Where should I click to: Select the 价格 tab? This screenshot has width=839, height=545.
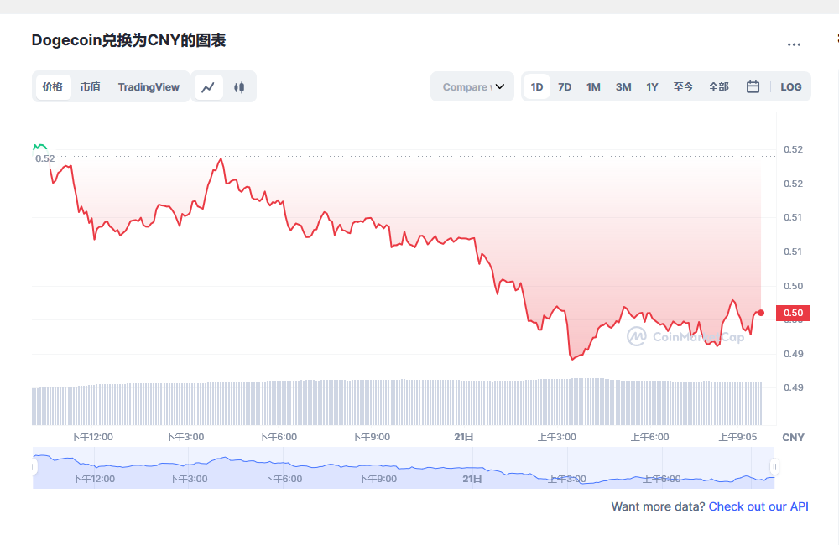click(53, 87)
